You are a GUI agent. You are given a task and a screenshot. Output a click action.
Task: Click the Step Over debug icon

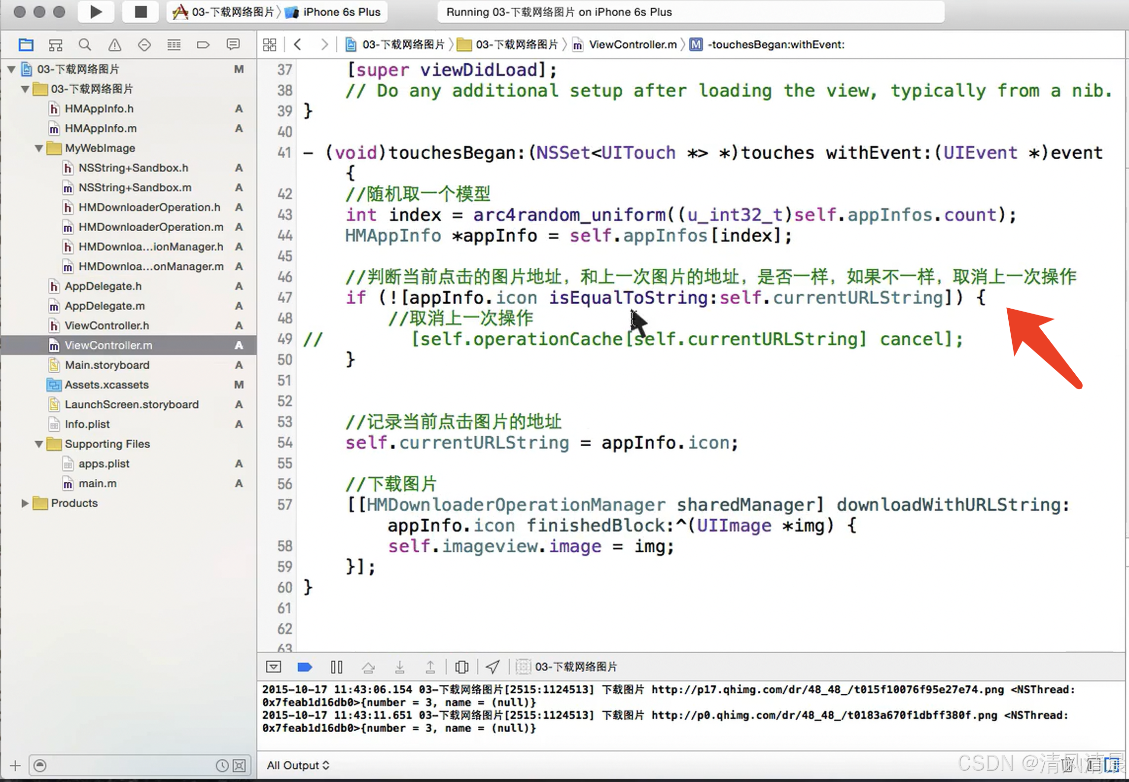pyautogui.click(x=368, y=667)
